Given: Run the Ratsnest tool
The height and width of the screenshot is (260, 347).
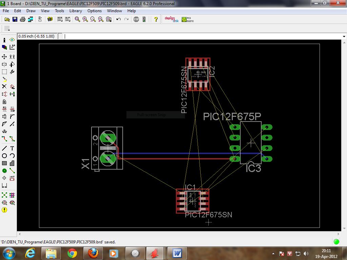Looking at the screenshot, I should (x=4, y=195).
